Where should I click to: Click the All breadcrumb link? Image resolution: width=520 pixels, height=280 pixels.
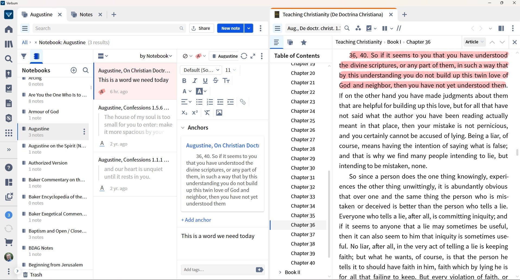click(25, 42)
